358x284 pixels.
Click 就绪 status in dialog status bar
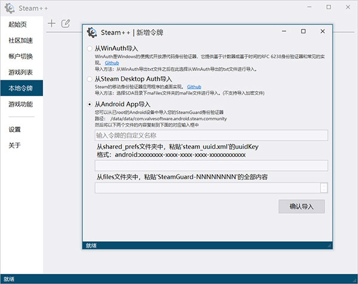click(x=91, y=245)
